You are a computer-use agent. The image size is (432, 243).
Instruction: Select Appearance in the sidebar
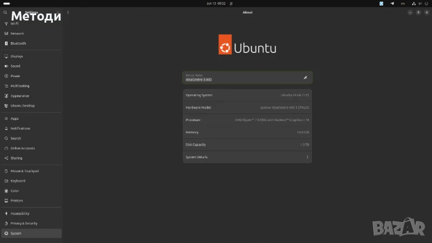(19, 96)
